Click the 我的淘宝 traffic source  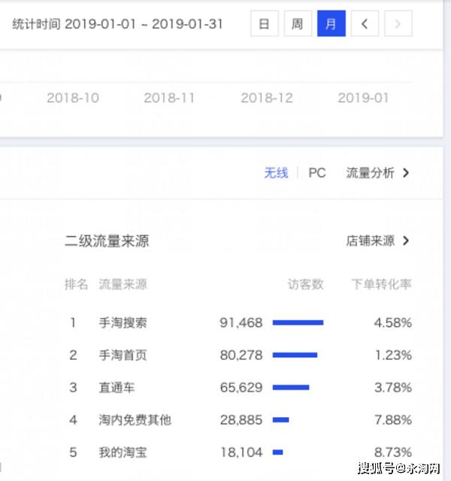(x=123, y=452)
